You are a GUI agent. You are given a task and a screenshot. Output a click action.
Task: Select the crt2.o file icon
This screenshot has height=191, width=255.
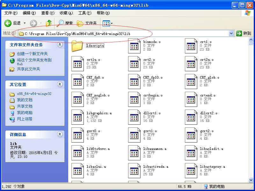coord(134,64)
